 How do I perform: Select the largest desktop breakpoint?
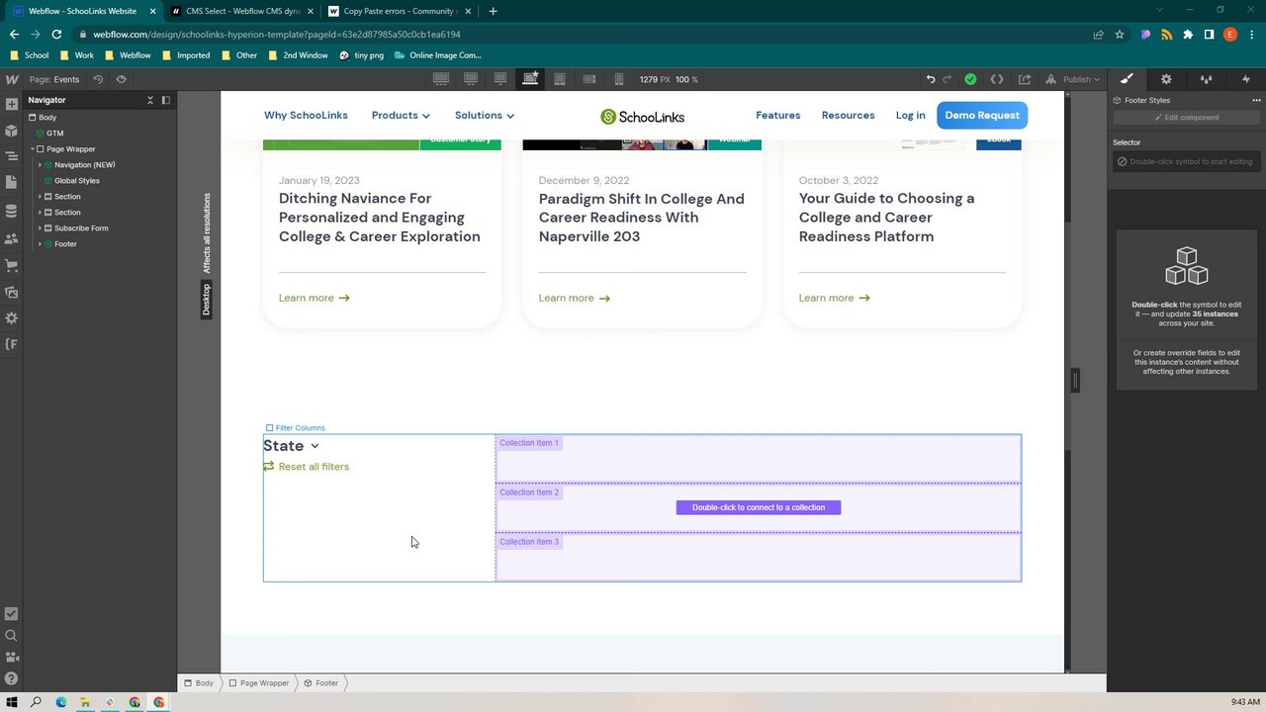coord(441,79)
